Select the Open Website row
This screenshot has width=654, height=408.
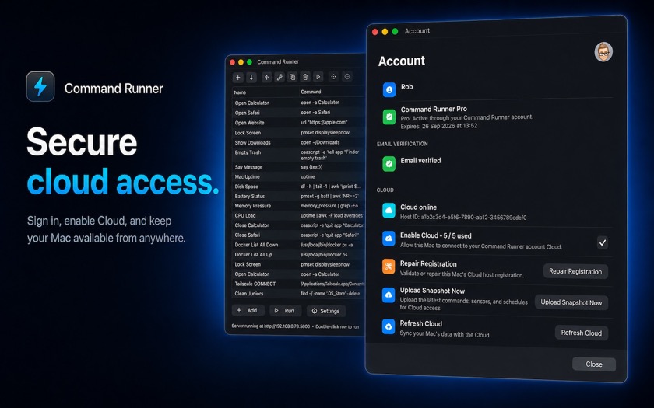point(297,123)
